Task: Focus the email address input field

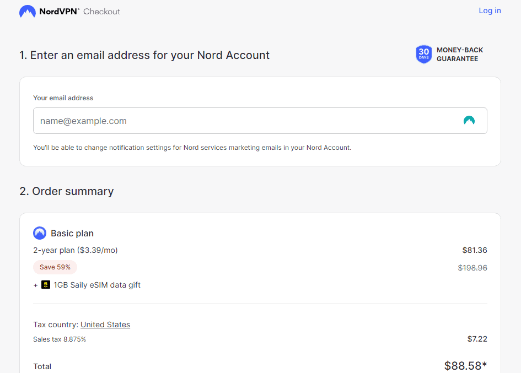Action: point(260,121)
